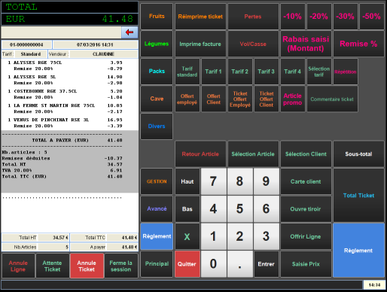The image size is (387, 292).
Task: Click Sélection Article button
Action: 253,154
